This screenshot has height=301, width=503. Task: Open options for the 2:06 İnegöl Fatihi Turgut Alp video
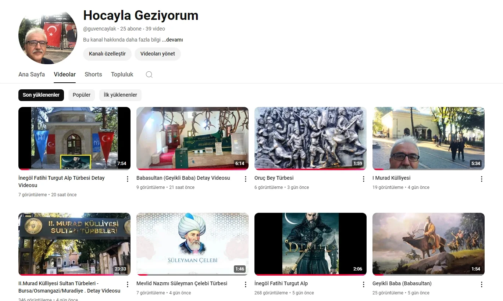pyautogui.click(x=364, y=284)
